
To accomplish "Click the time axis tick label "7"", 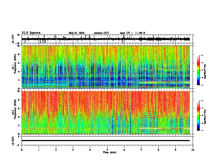I will point(141,150).
